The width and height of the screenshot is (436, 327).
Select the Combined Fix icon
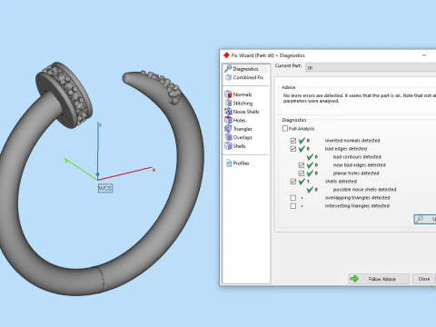(x=228, y=77)
